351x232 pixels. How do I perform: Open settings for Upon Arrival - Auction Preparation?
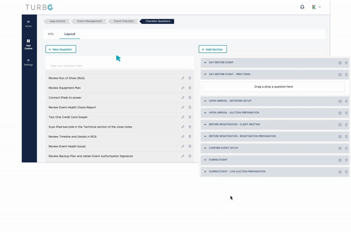340,113
